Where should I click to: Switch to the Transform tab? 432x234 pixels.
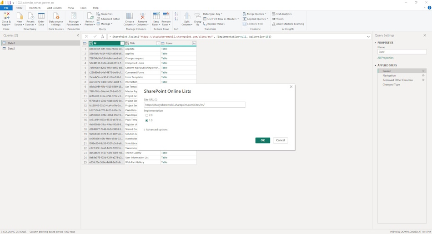[35, 8]
